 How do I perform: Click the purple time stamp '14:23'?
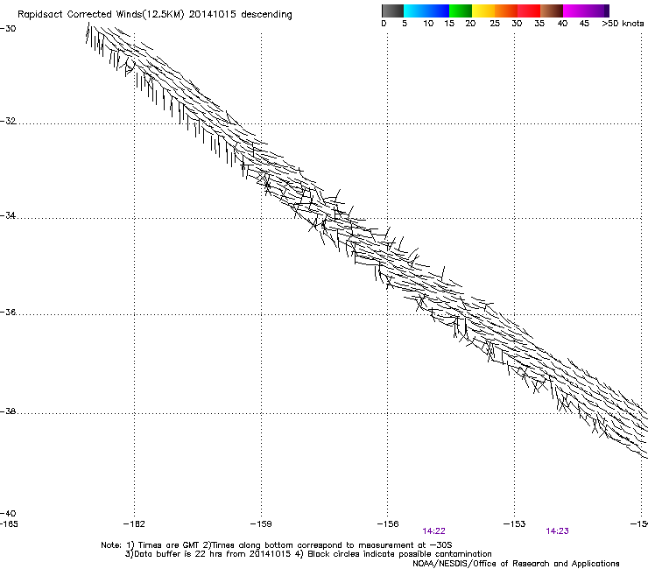click(557, 531)
